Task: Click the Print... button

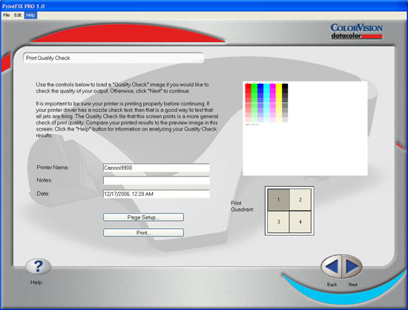Action: 143,233
